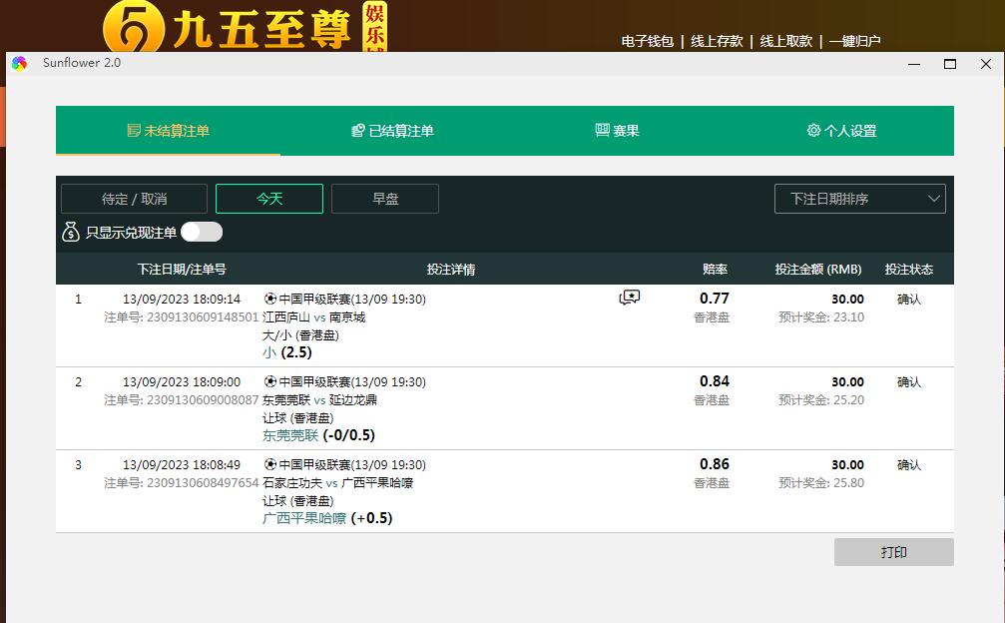Toggle the 只显示兑现注单 switch
Image resolution: width=1005 pixels, height=623 pixels.
click(201, 233)
